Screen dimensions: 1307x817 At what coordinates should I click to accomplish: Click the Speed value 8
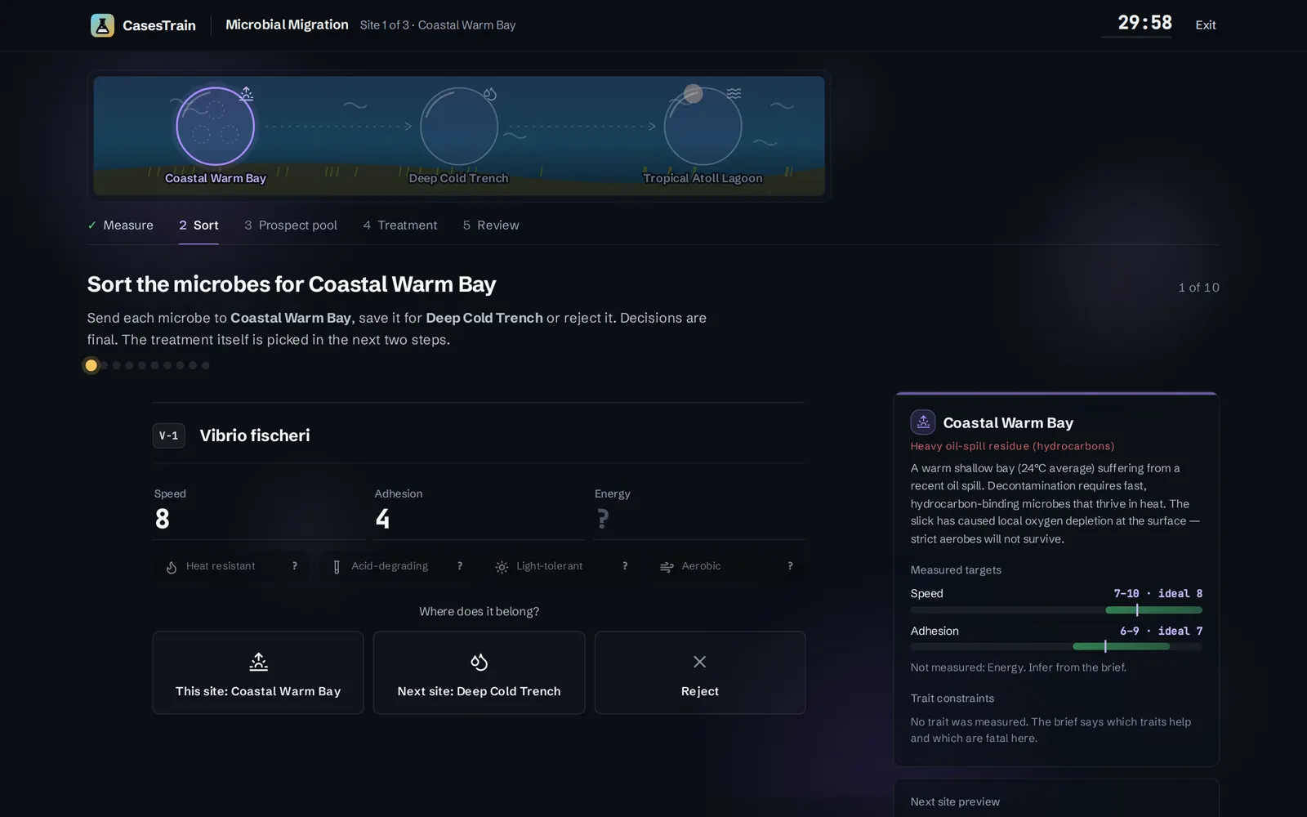click(163, 520)
